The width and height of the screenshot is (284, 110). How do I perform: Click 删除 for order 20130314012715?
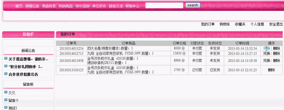coord(277,54)
